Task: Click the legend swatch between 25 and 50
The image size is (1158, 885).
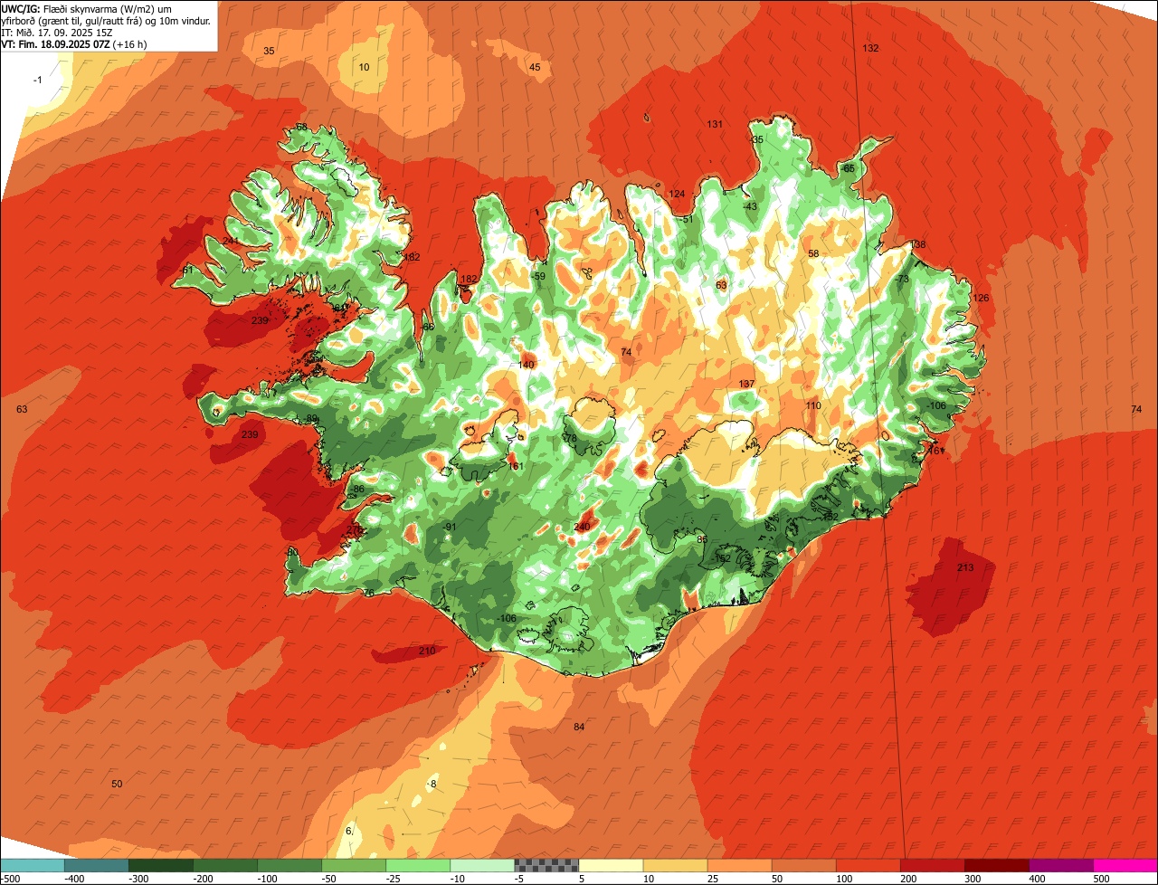Action: coord(738,865)
